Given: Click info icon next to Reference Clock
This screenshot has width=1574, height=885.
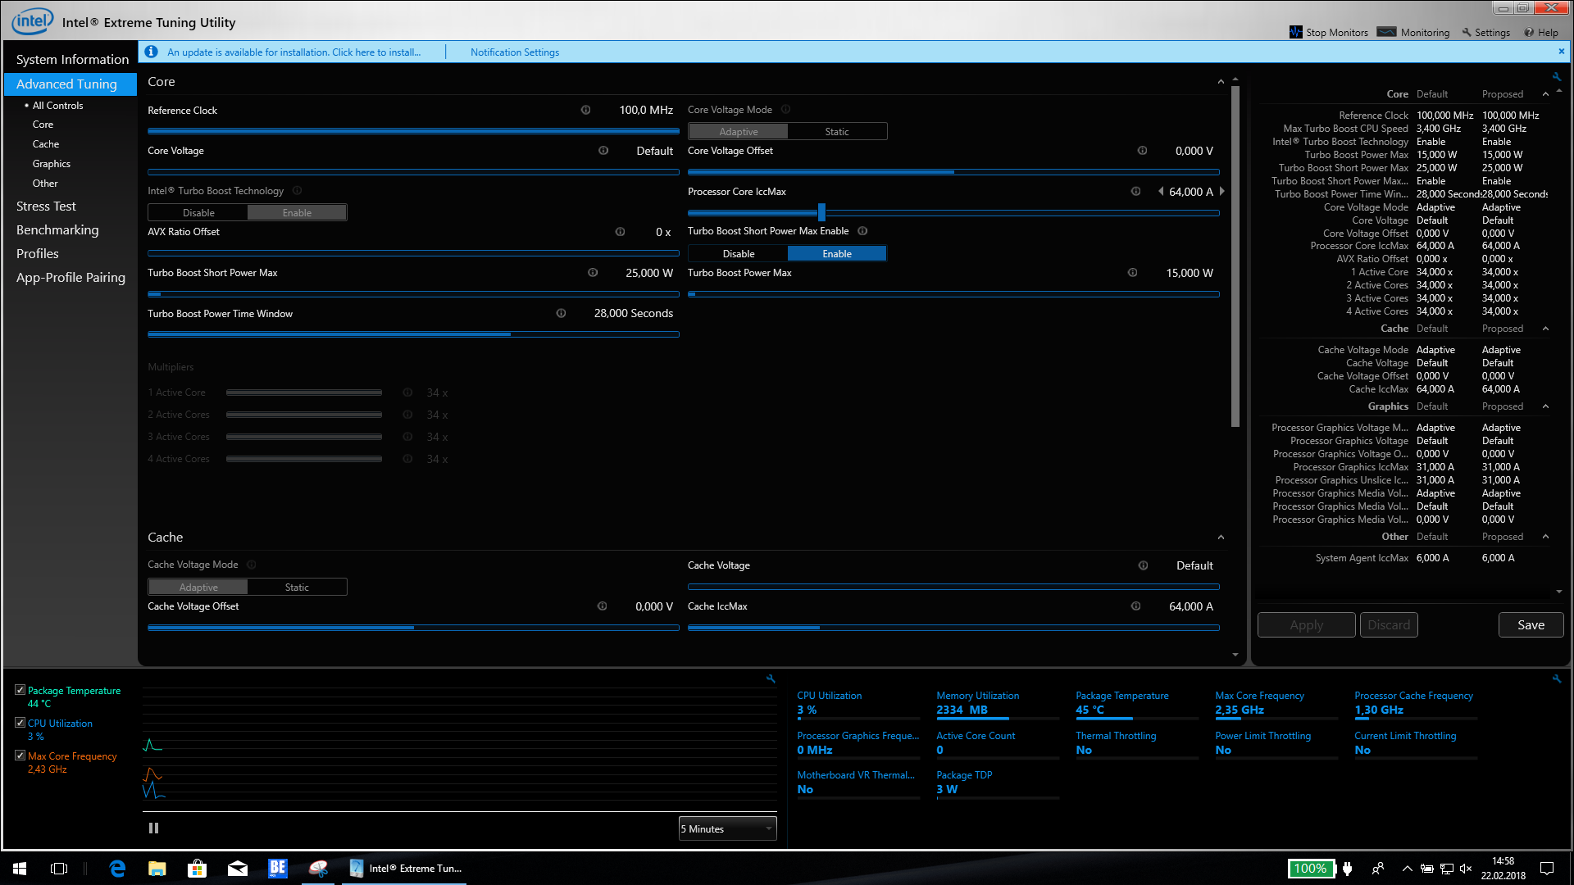Looking at the screenshot, I should [x=585, y=110].
